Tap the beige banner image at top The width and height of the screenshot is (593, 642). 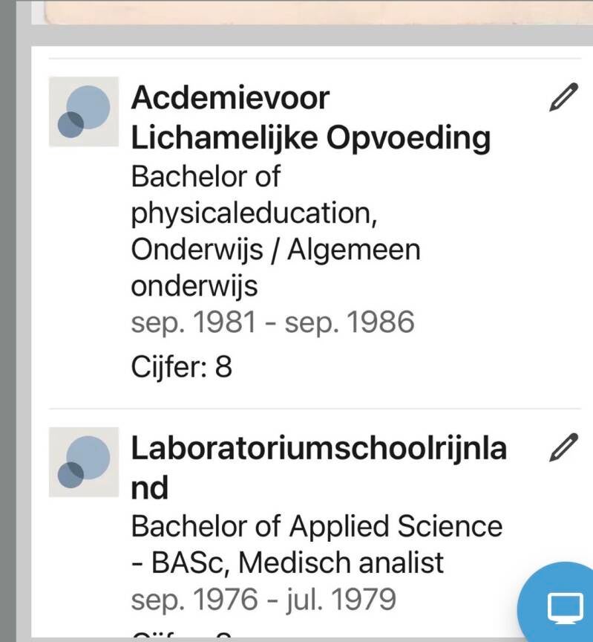point(312,10)
